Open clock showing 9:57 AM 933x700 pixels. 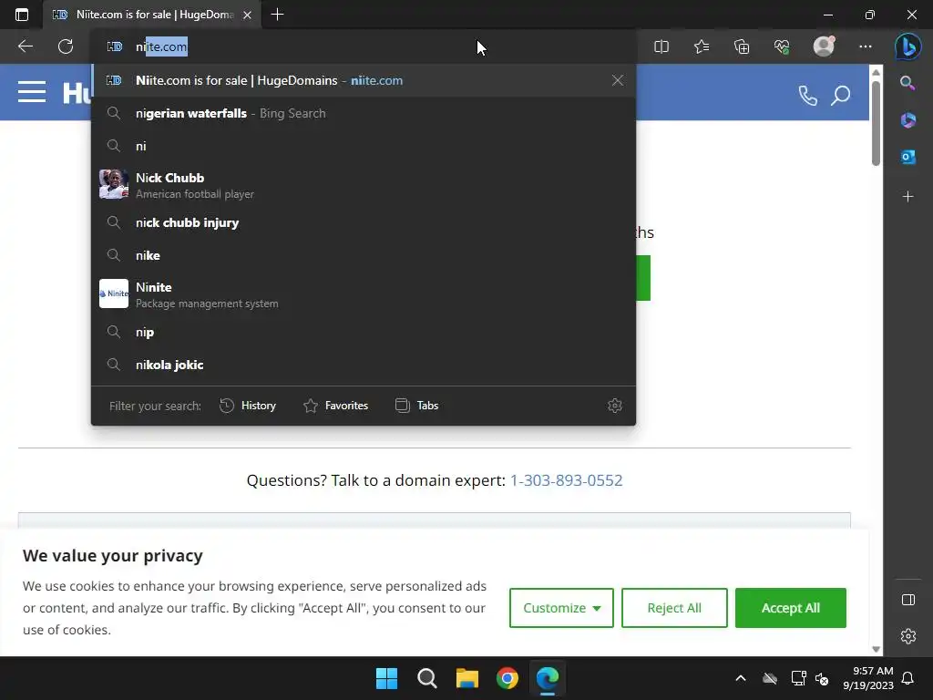(x=868, y=678)
